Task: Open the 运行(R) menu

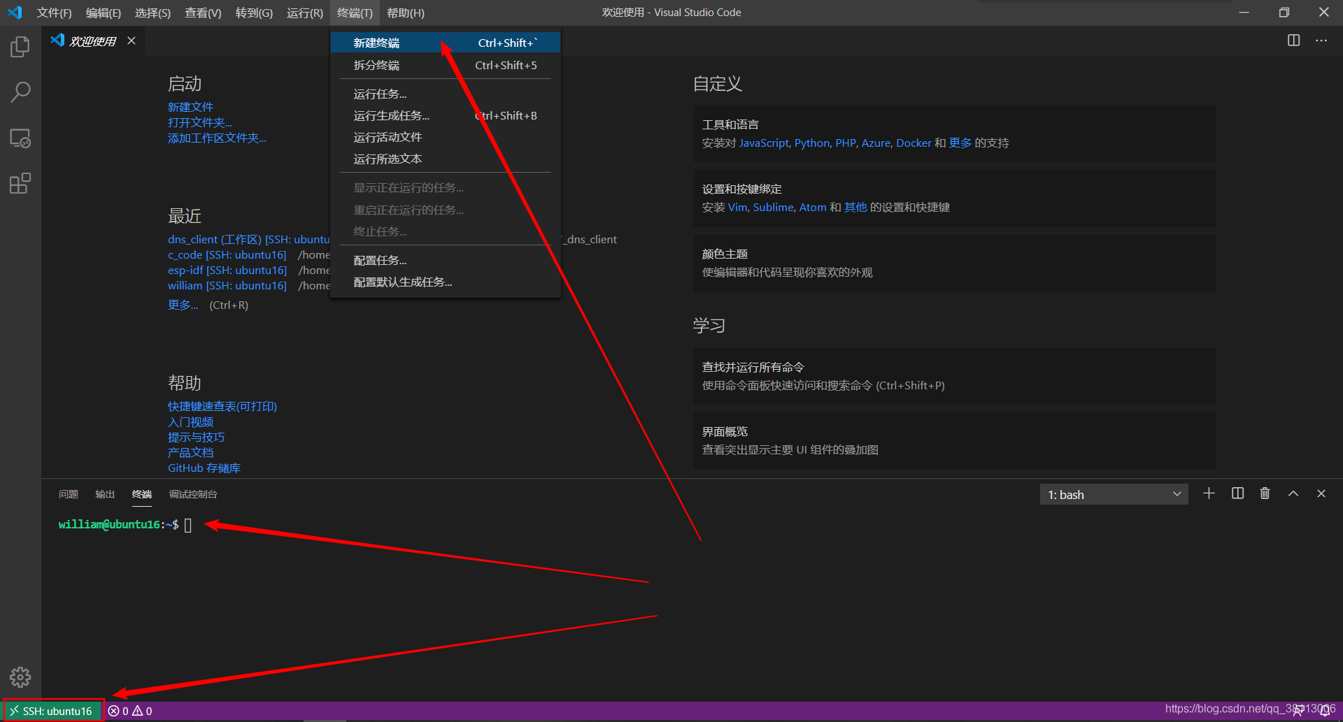Action: click(x=305, y=13)
